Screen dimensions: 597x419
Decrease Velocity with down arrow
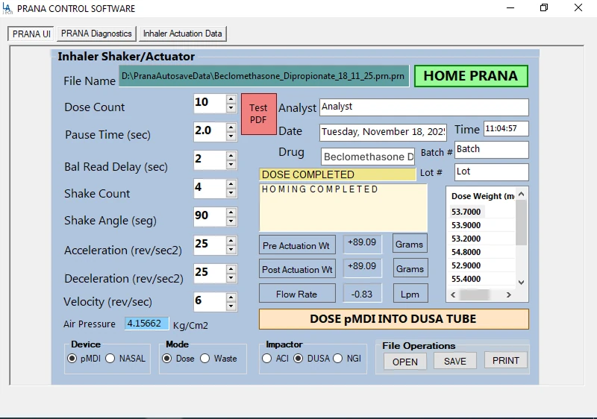(231, 306)
